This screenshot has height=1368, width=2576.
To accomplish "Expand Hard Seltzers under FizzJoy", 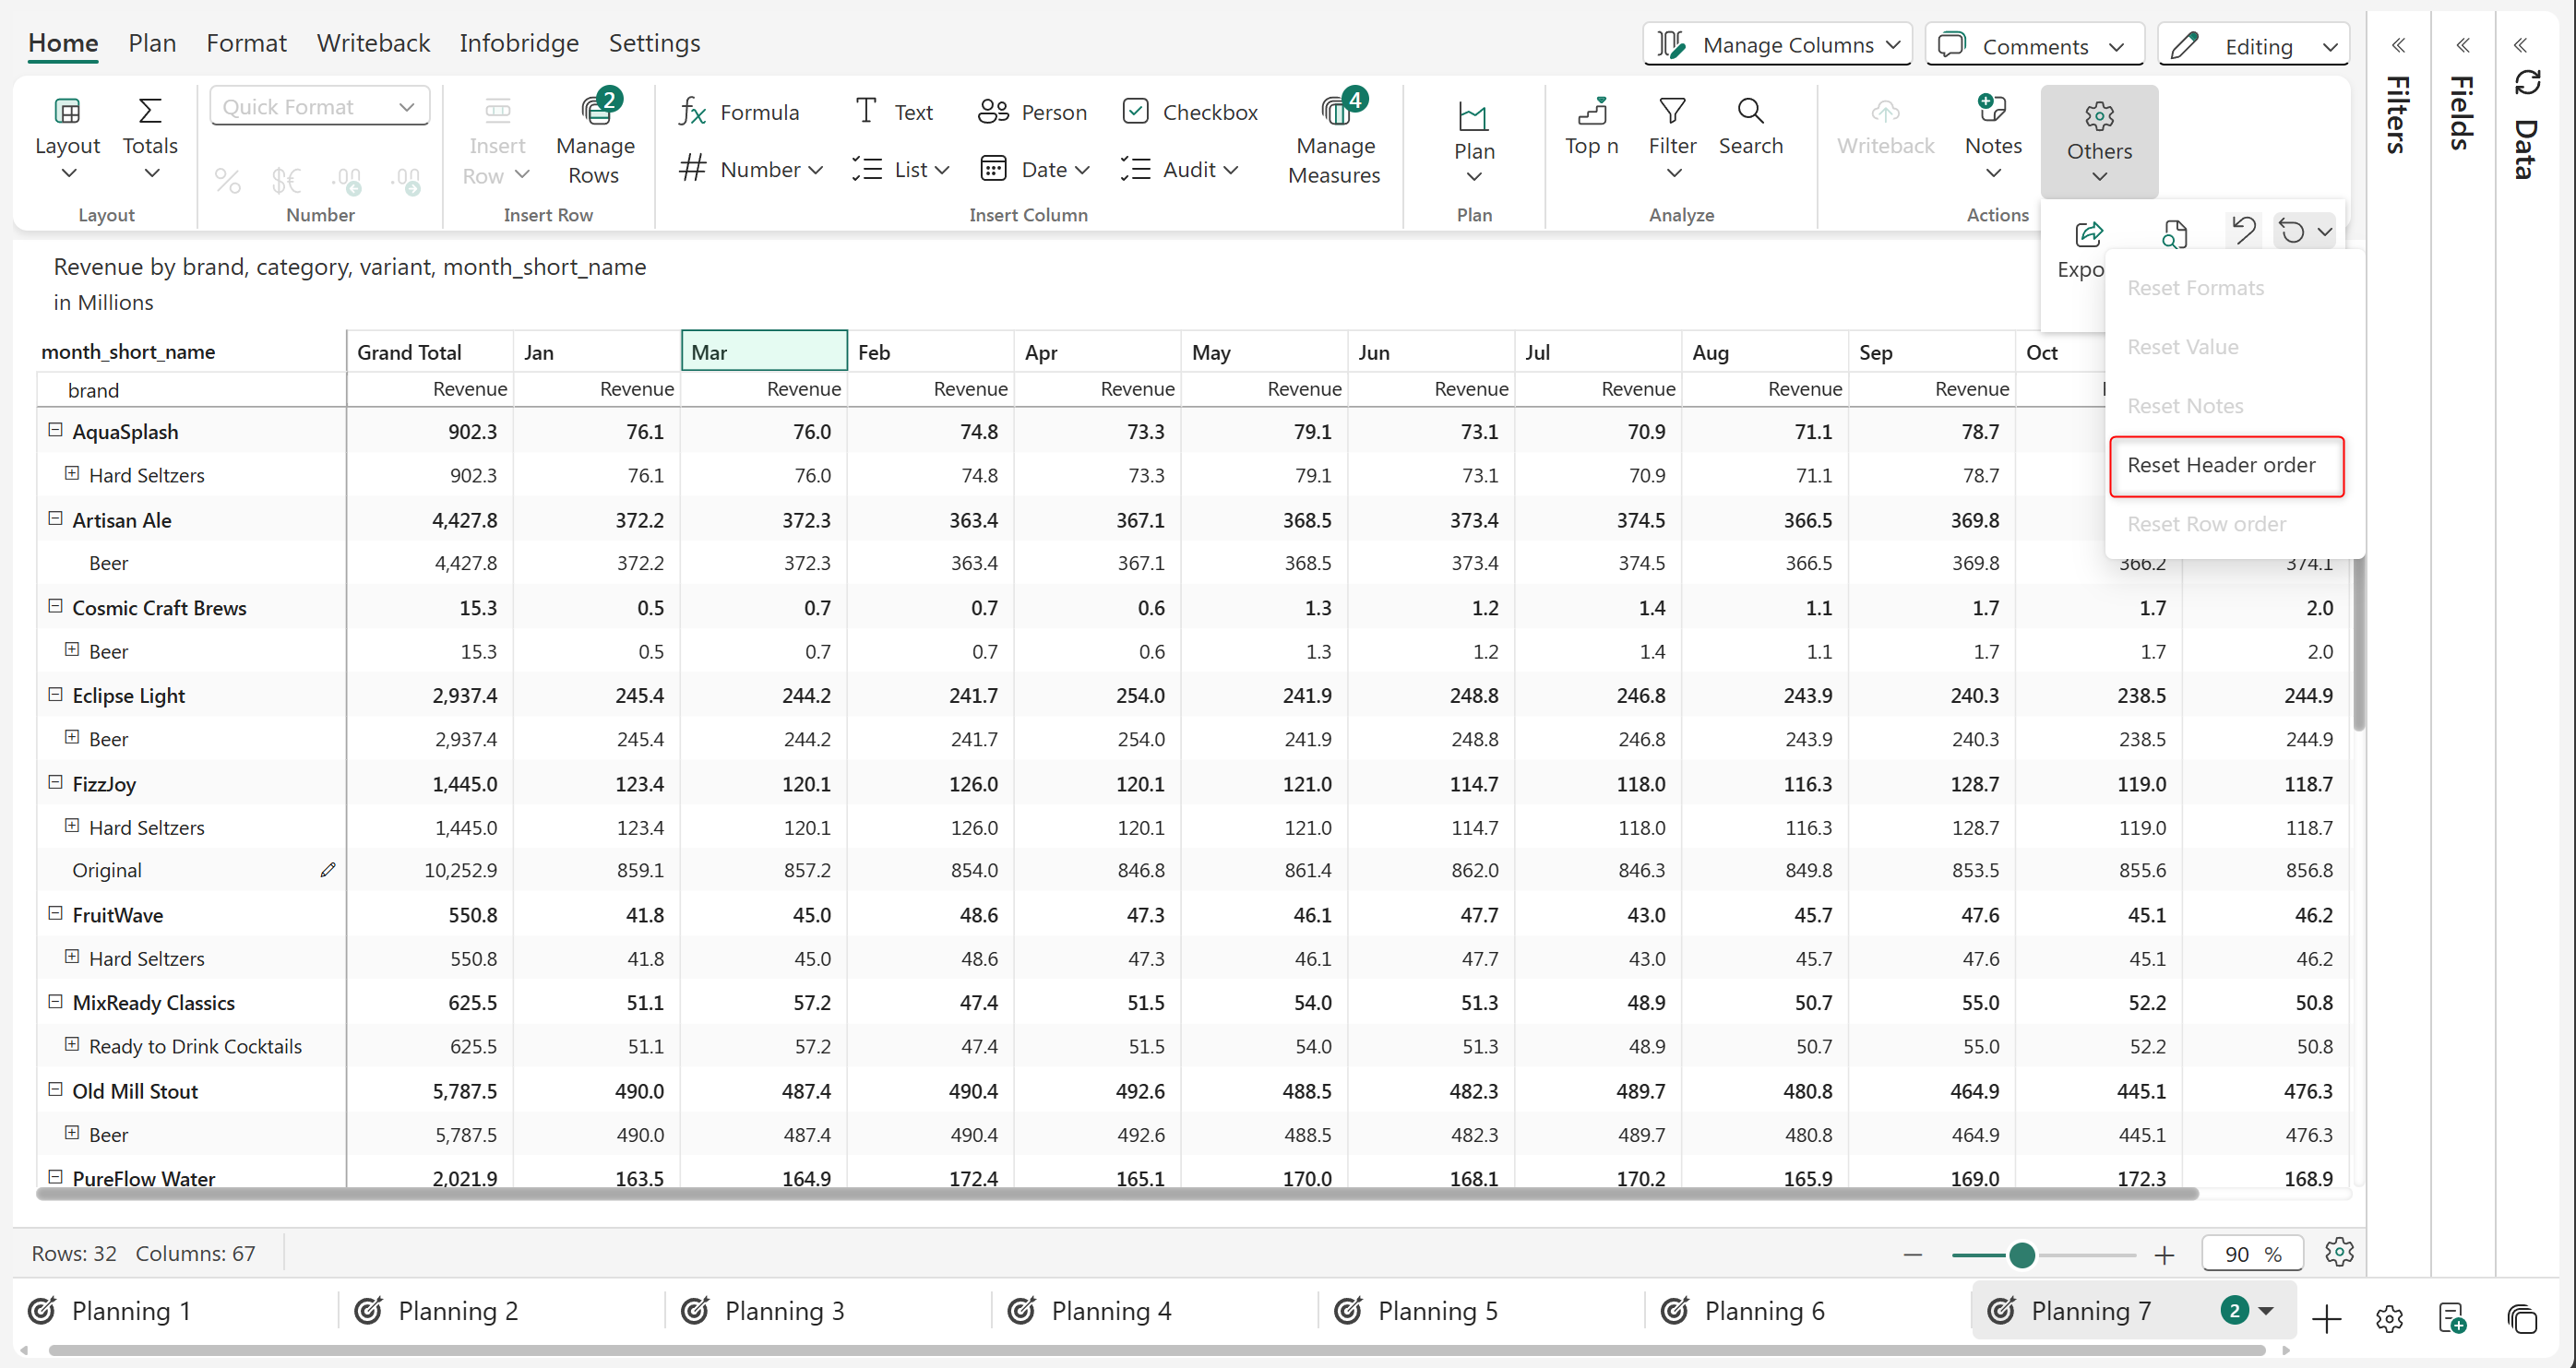I will [x=72, y=826].
